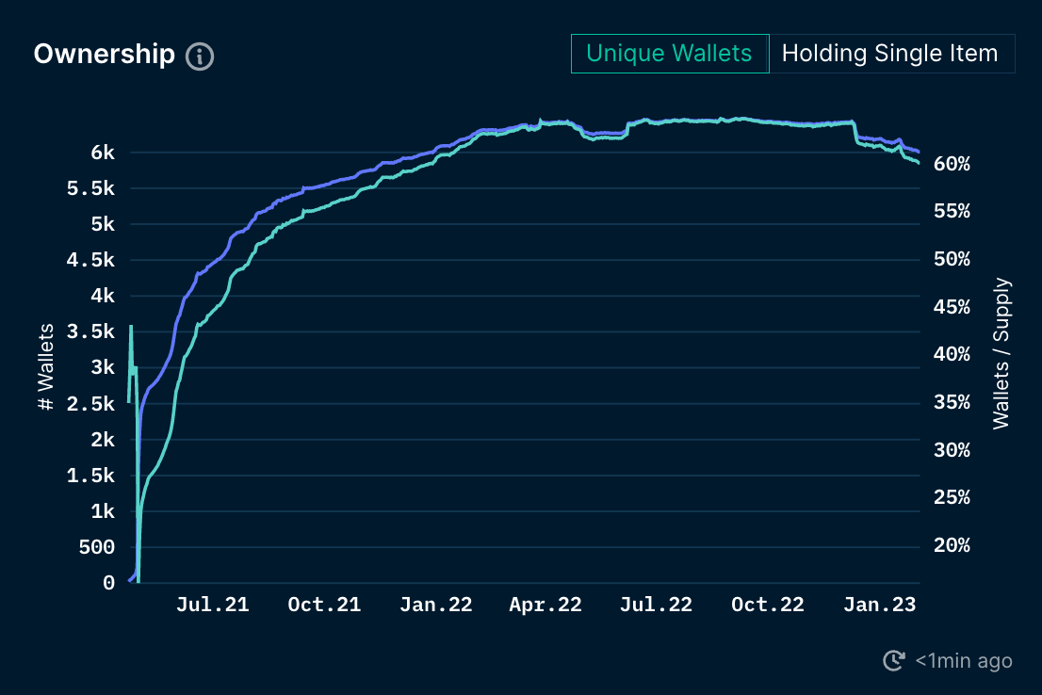Click the 20% right-axis value
This screenshot has width=1042, height=695.
pyautogui.click(x=952, y=545)
